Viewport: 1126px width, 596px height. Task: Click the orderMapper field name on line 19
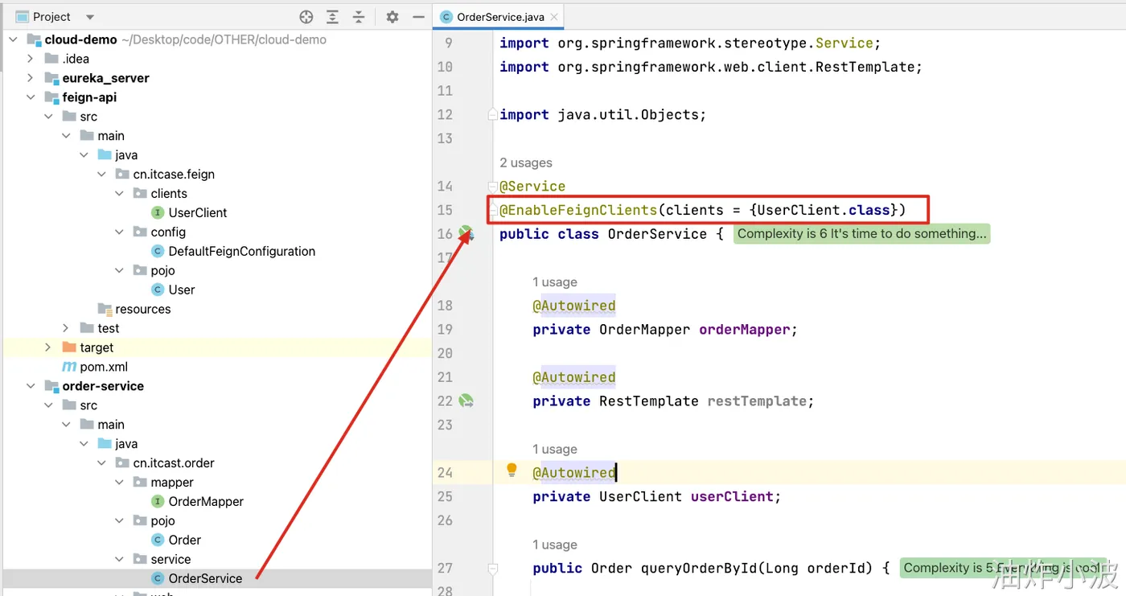pyautogui.click(x=744, y=329)
